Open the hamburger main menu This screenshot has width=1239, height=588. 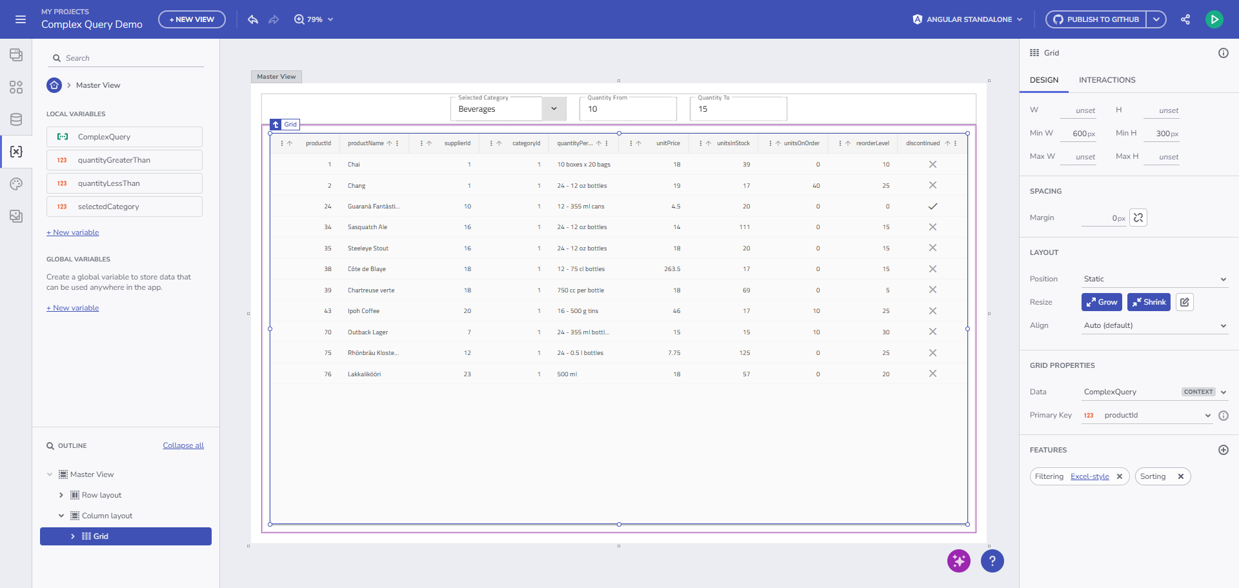(x=21, y=19)
